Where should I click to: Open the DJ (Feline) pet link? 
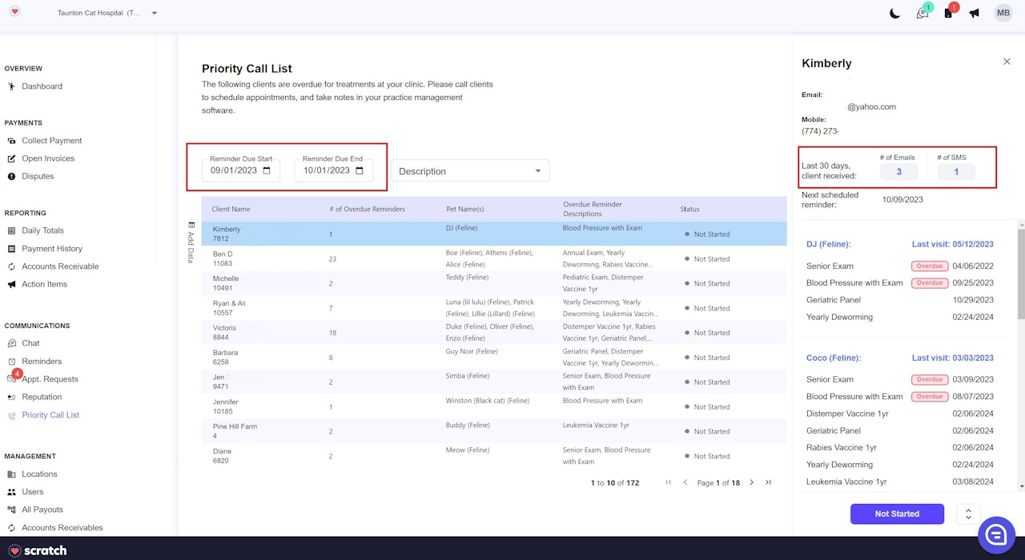pos(828,245)
